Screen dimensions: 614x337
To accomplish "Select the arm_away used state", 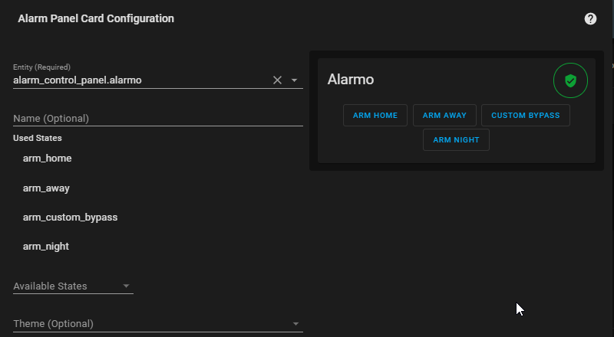I will tap(46, 188).
